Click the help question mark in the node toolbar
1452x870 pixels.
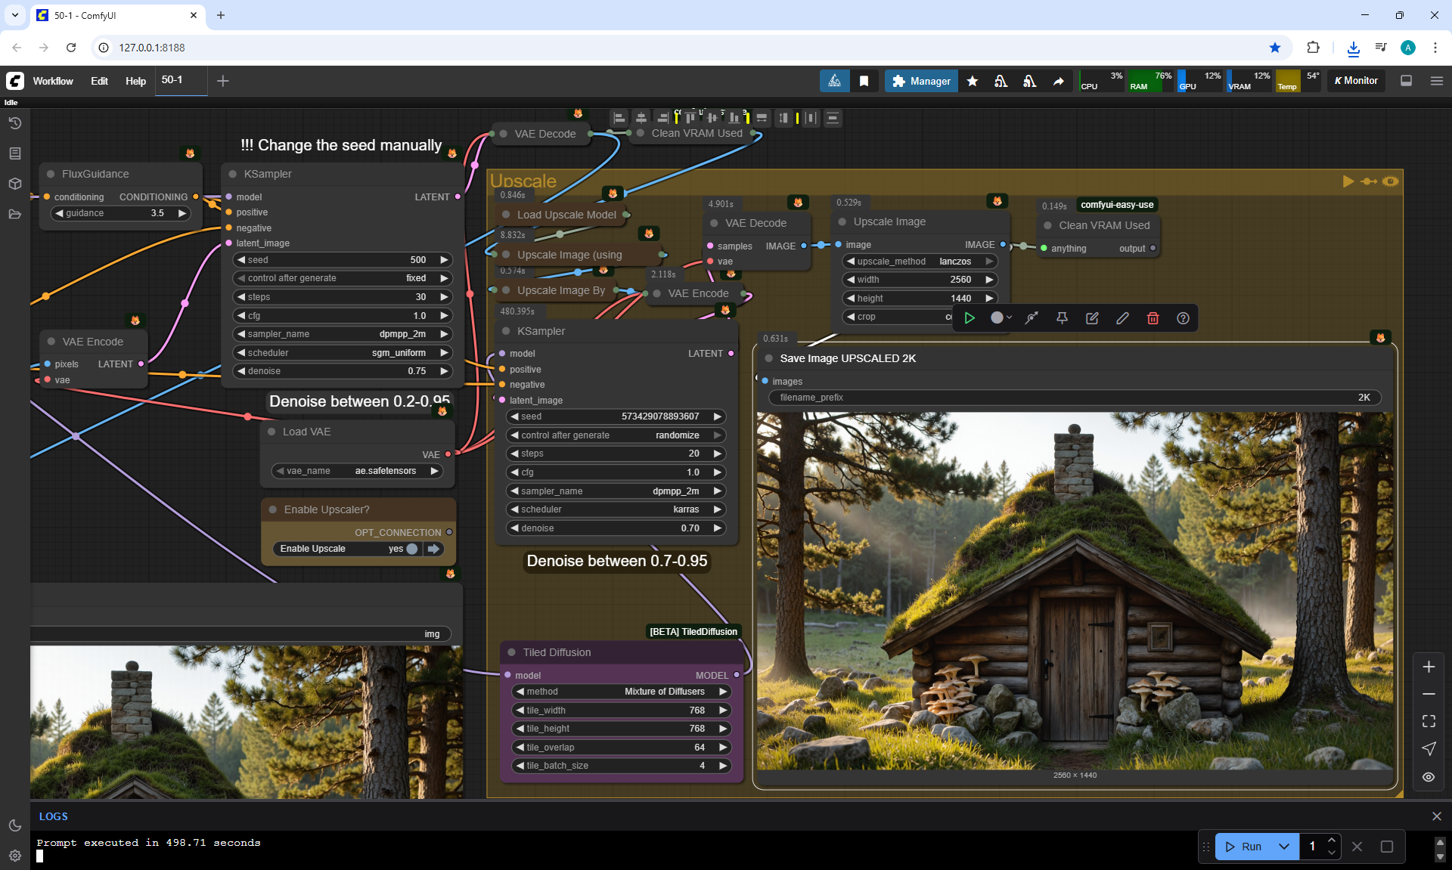pyautogui.click(x=1183, y=318)
